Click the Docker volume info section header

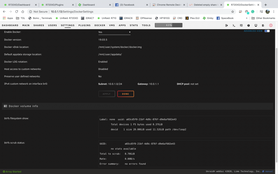pos(137,106)
